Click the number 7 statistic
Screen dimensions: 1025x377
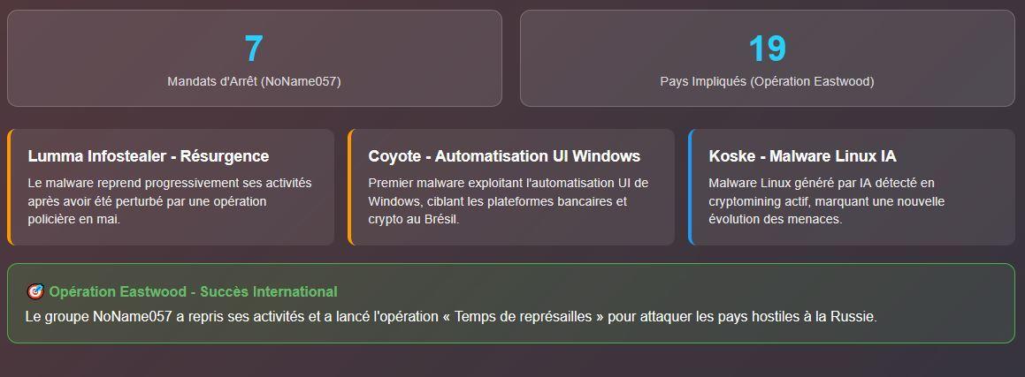pyautogui.click(x=254, y=49)
